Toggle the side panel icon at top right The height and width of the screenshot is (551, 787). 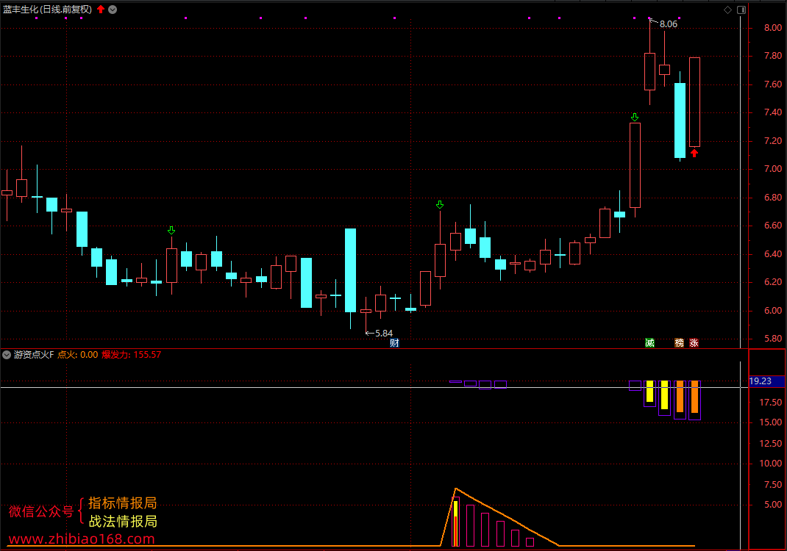tap(741, 10)
